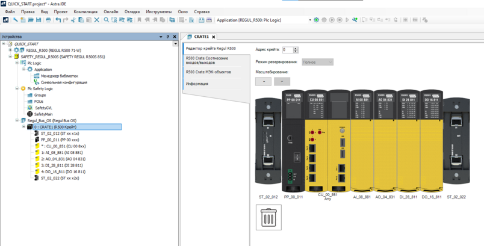Screen dimensions: 484x246
Task: Open the Компиляция menu
Action: (x=85, y=11)
